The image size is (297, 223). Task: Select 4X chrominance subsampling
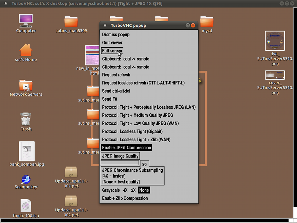tap(125, 190)
